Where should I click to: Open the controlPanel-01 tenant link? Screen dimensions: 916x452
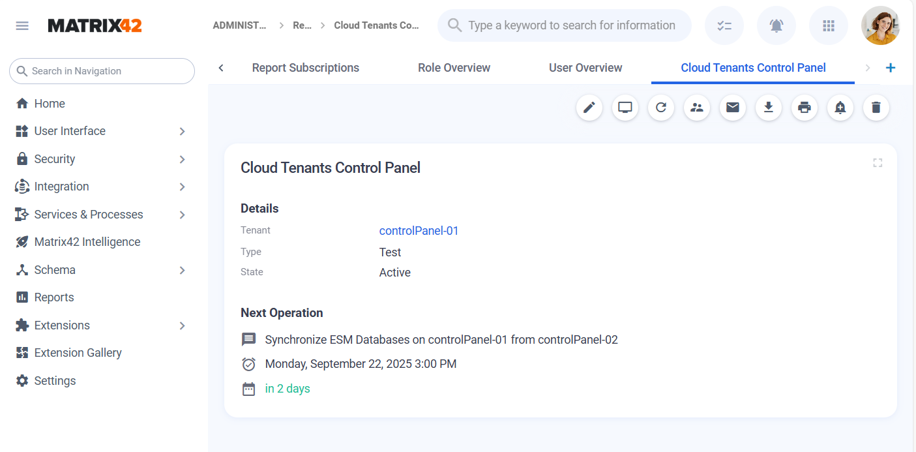click(x=419, y=231)
